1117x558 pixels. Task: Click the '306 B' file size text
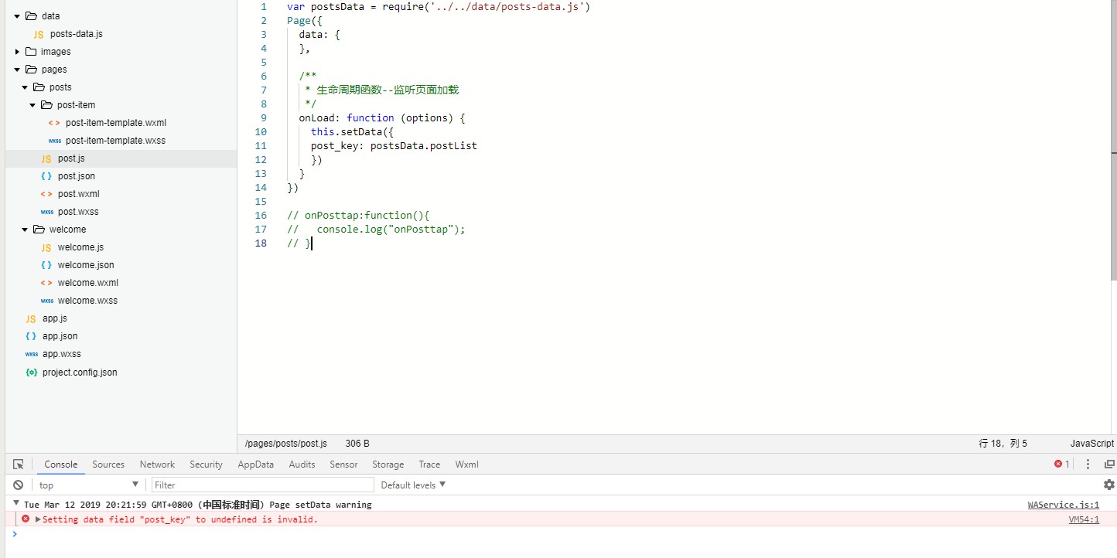coord(357,444)
